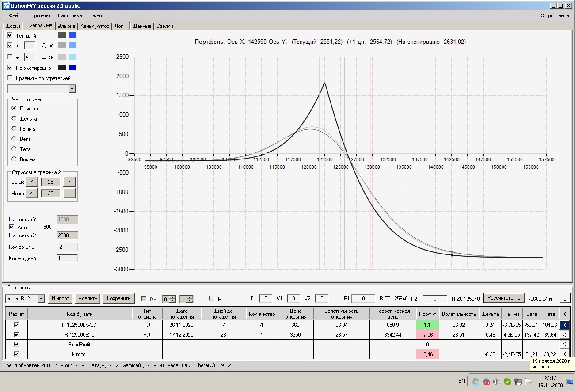
Task: Click the X icon in FixedProfit row
Action: (564, 345)
